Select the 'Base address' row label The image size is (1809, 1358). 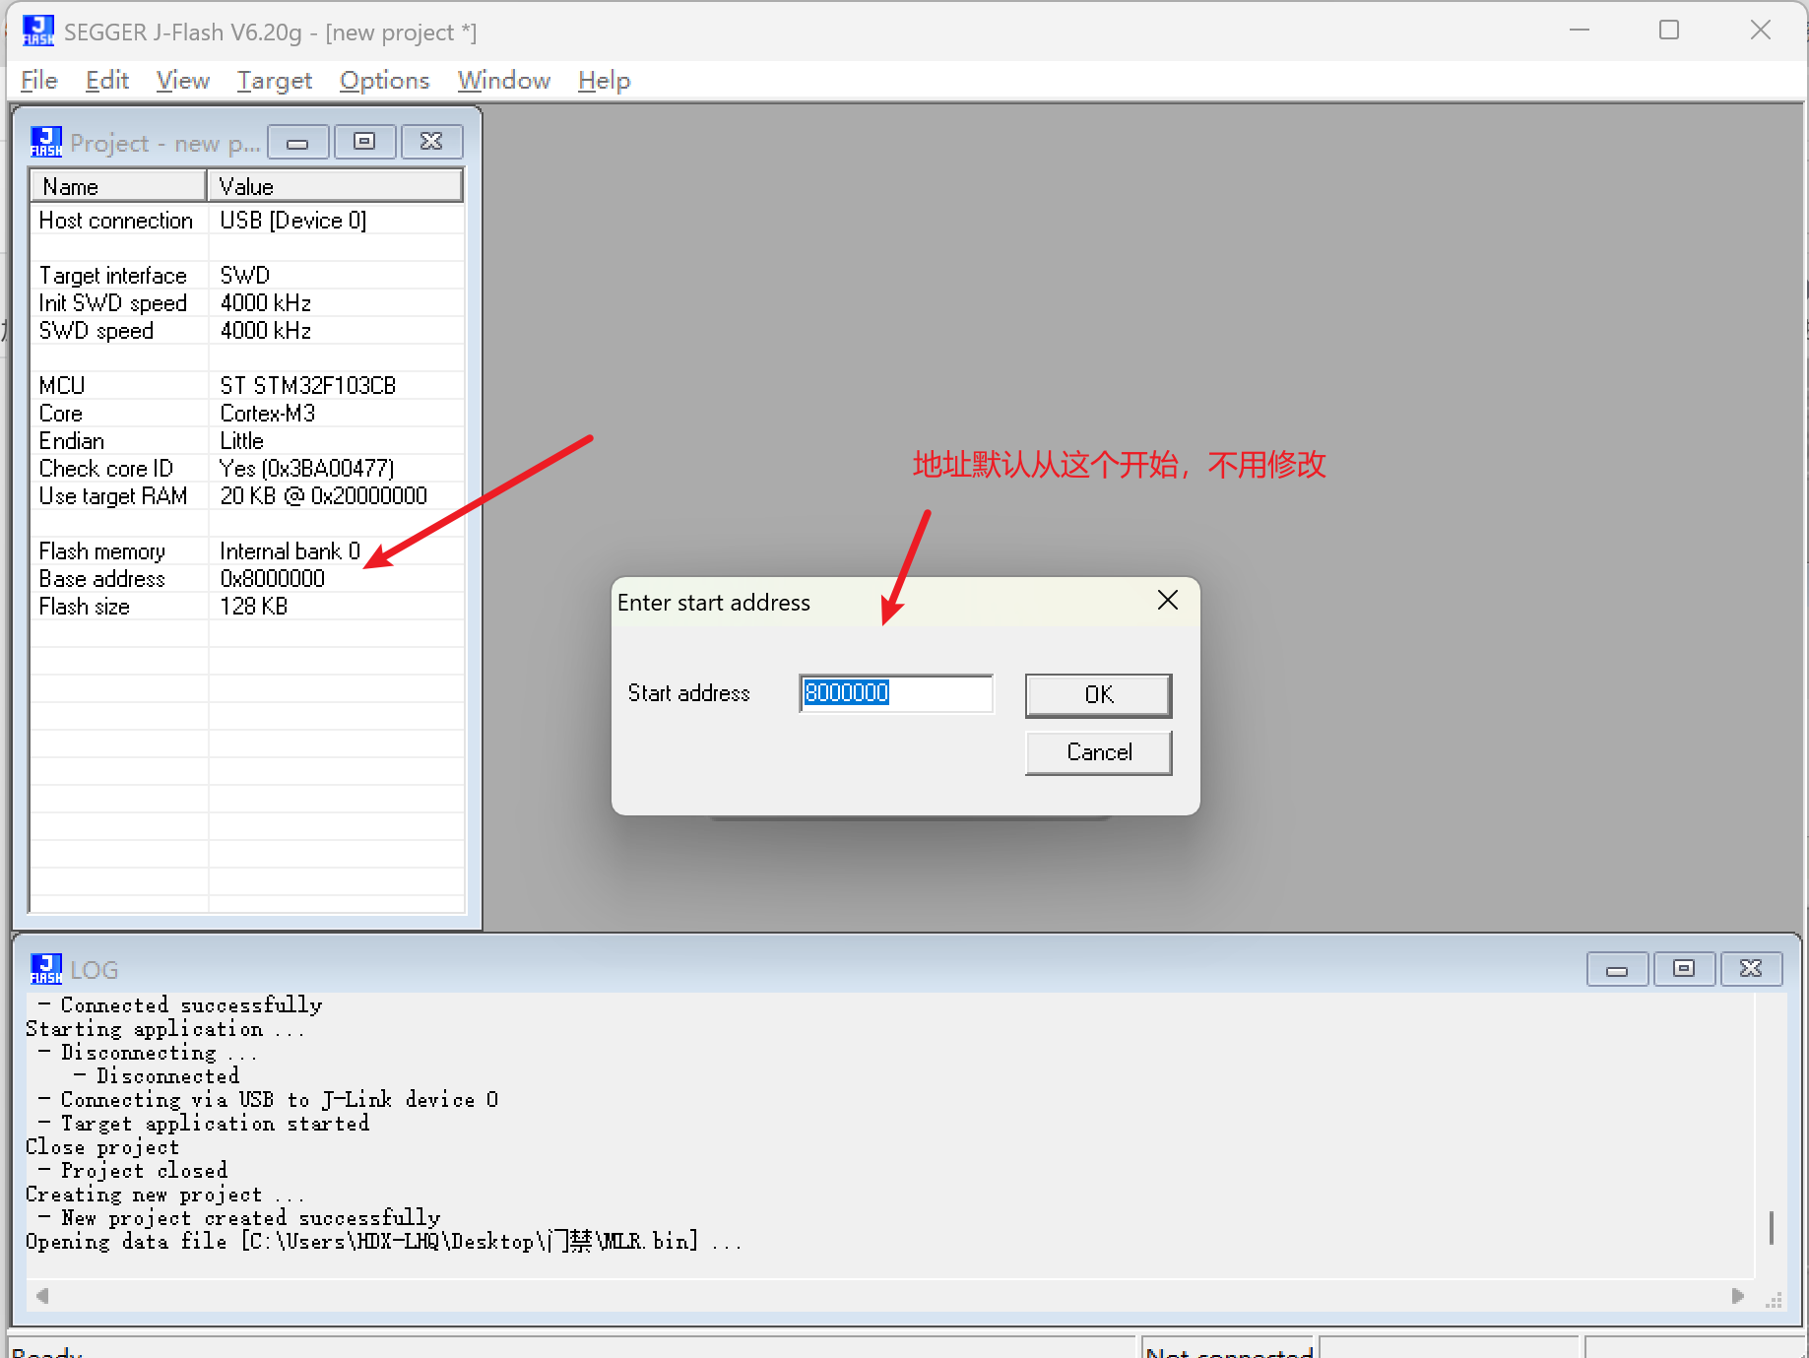pos(102,579)
